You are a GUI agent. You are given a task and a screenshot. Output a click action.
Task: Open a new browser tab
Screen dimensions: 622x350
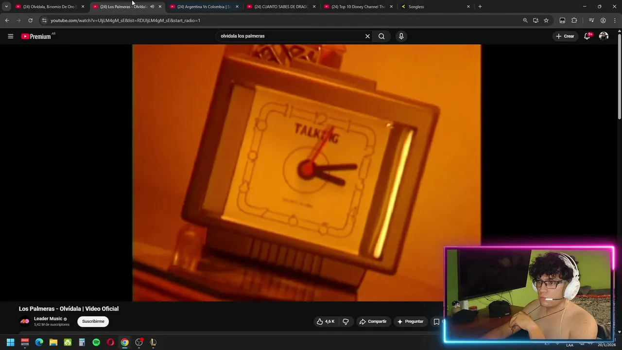(480, 6)
